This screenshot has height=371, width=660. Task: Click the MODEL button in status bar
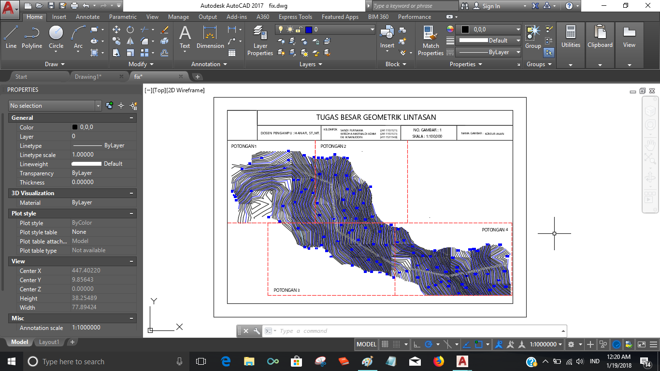[366, 344]
